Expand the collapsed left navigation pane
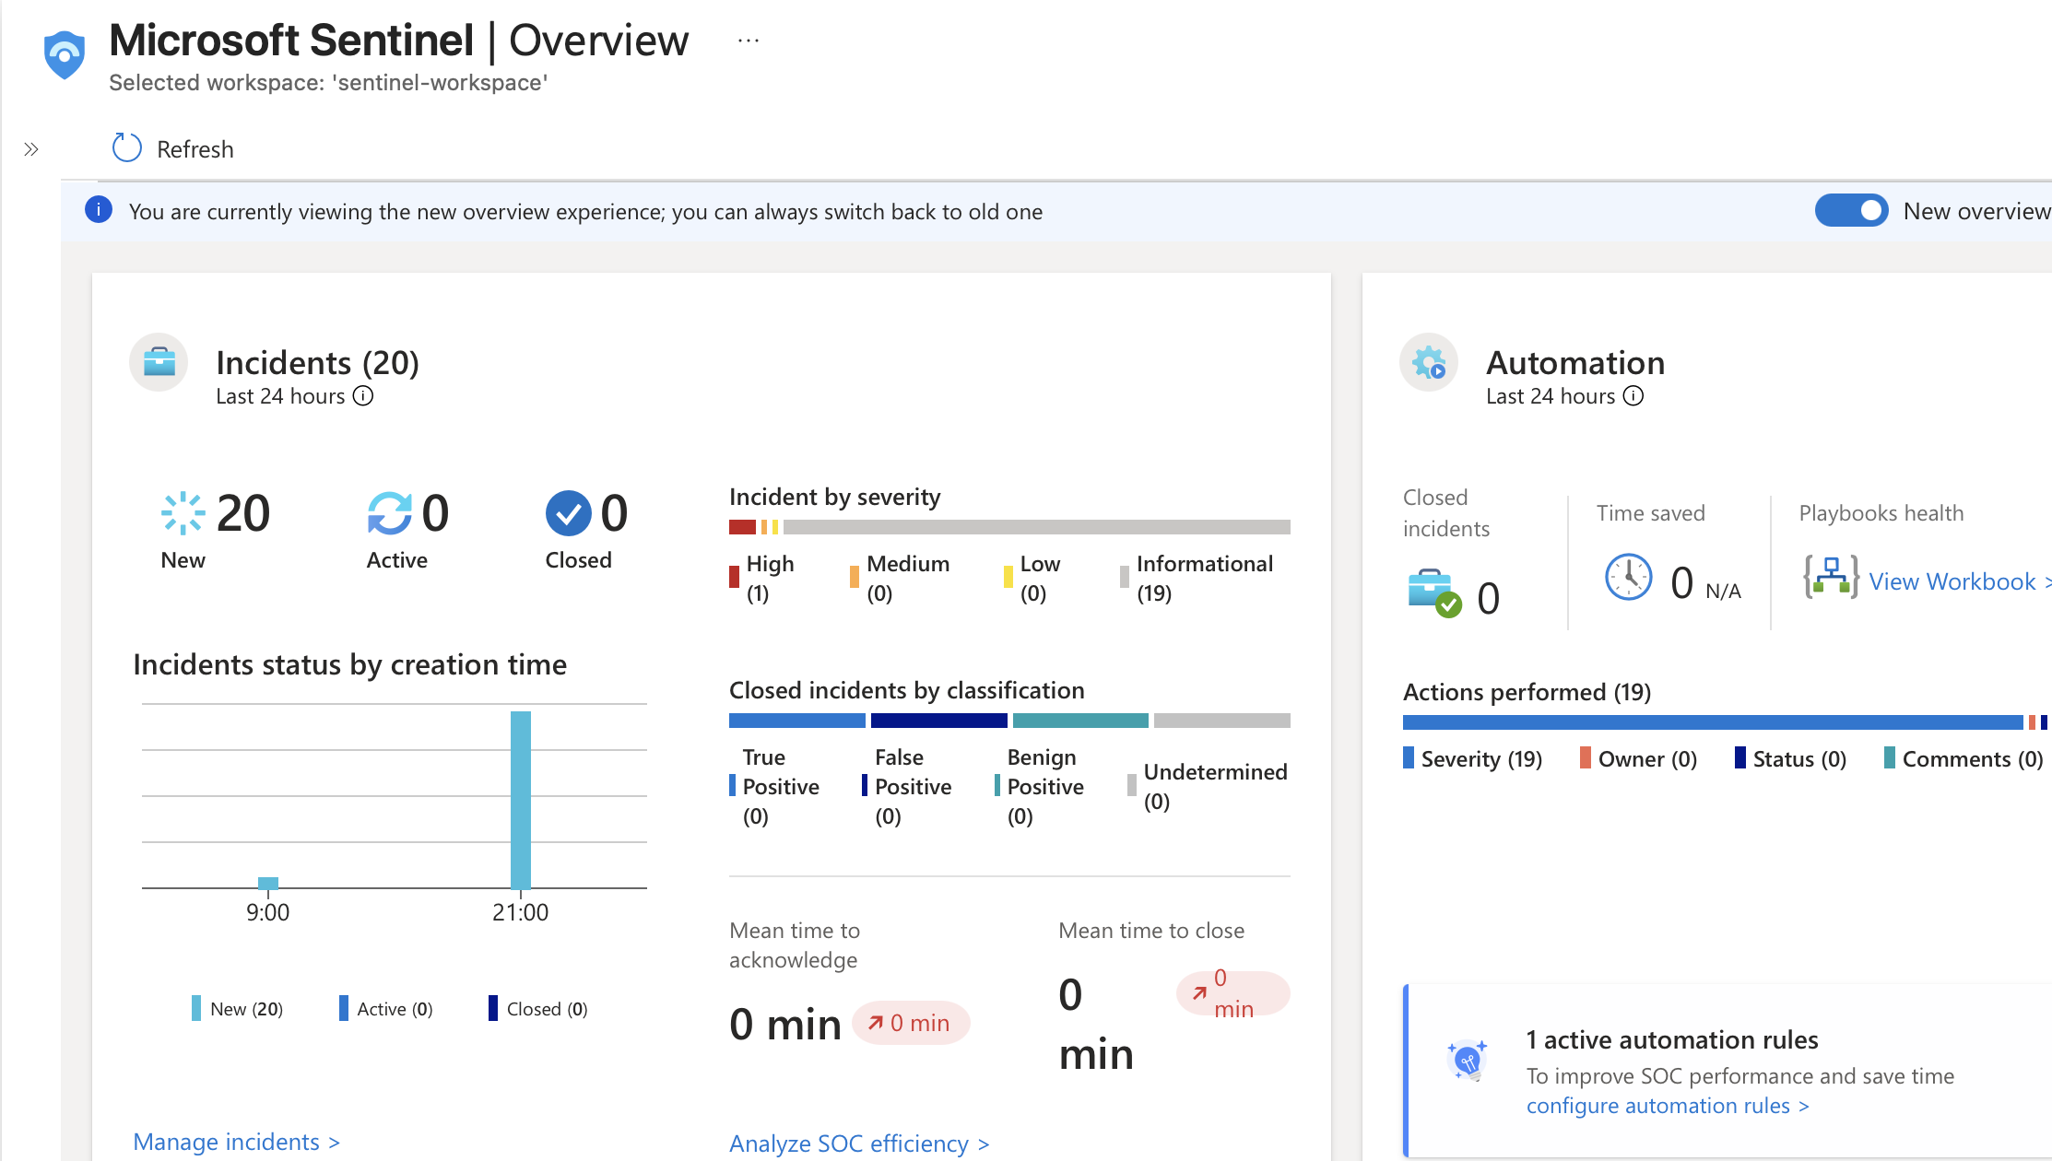The image size is (2052, 1161). (x=31, y=149)
